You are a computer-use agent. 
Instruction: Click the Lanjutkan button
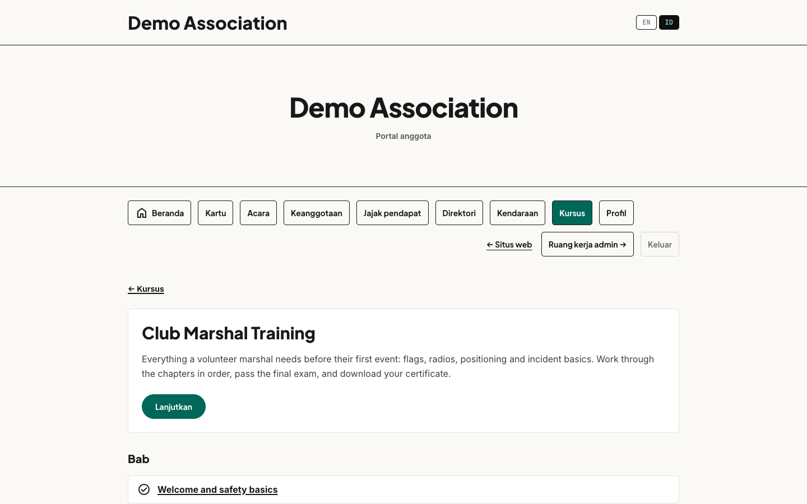[x=174, y=407]
